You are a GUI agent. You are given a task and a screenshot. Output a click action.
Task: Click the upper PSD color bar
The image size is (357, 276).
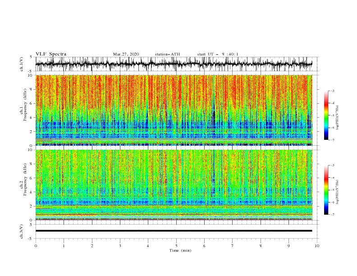(x=326, y=115)
